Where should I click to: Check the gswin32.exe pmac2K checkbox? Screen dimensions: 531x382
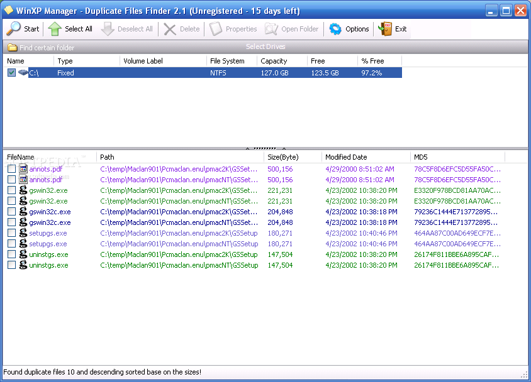pos(11,190)
